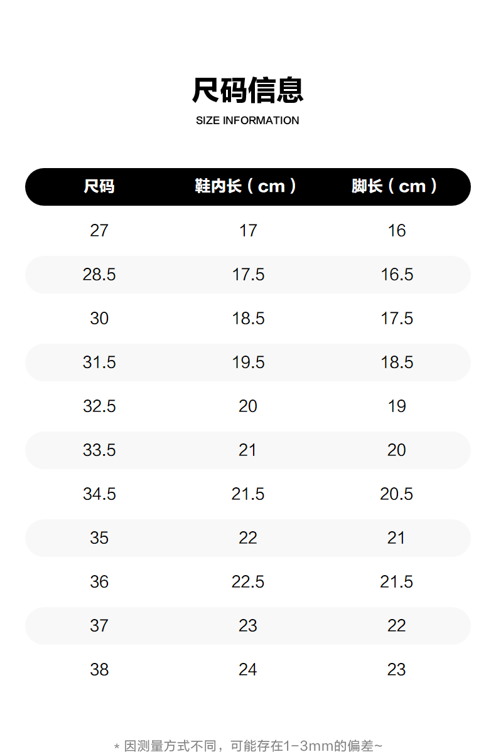Select the size 38 cell

pos(99,670)
